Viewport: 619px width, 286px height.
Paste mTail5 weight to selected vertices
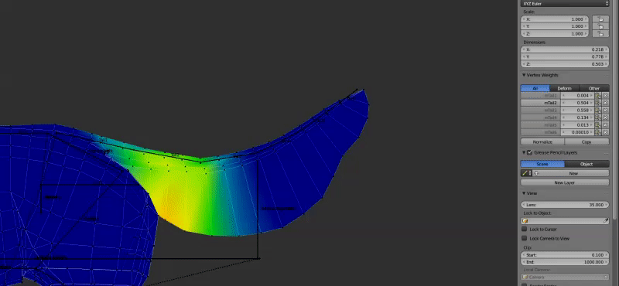coord(598,125)
